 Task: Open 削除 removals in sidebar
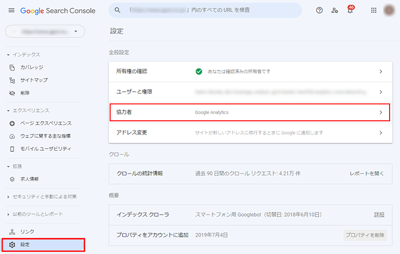[25, 93]
